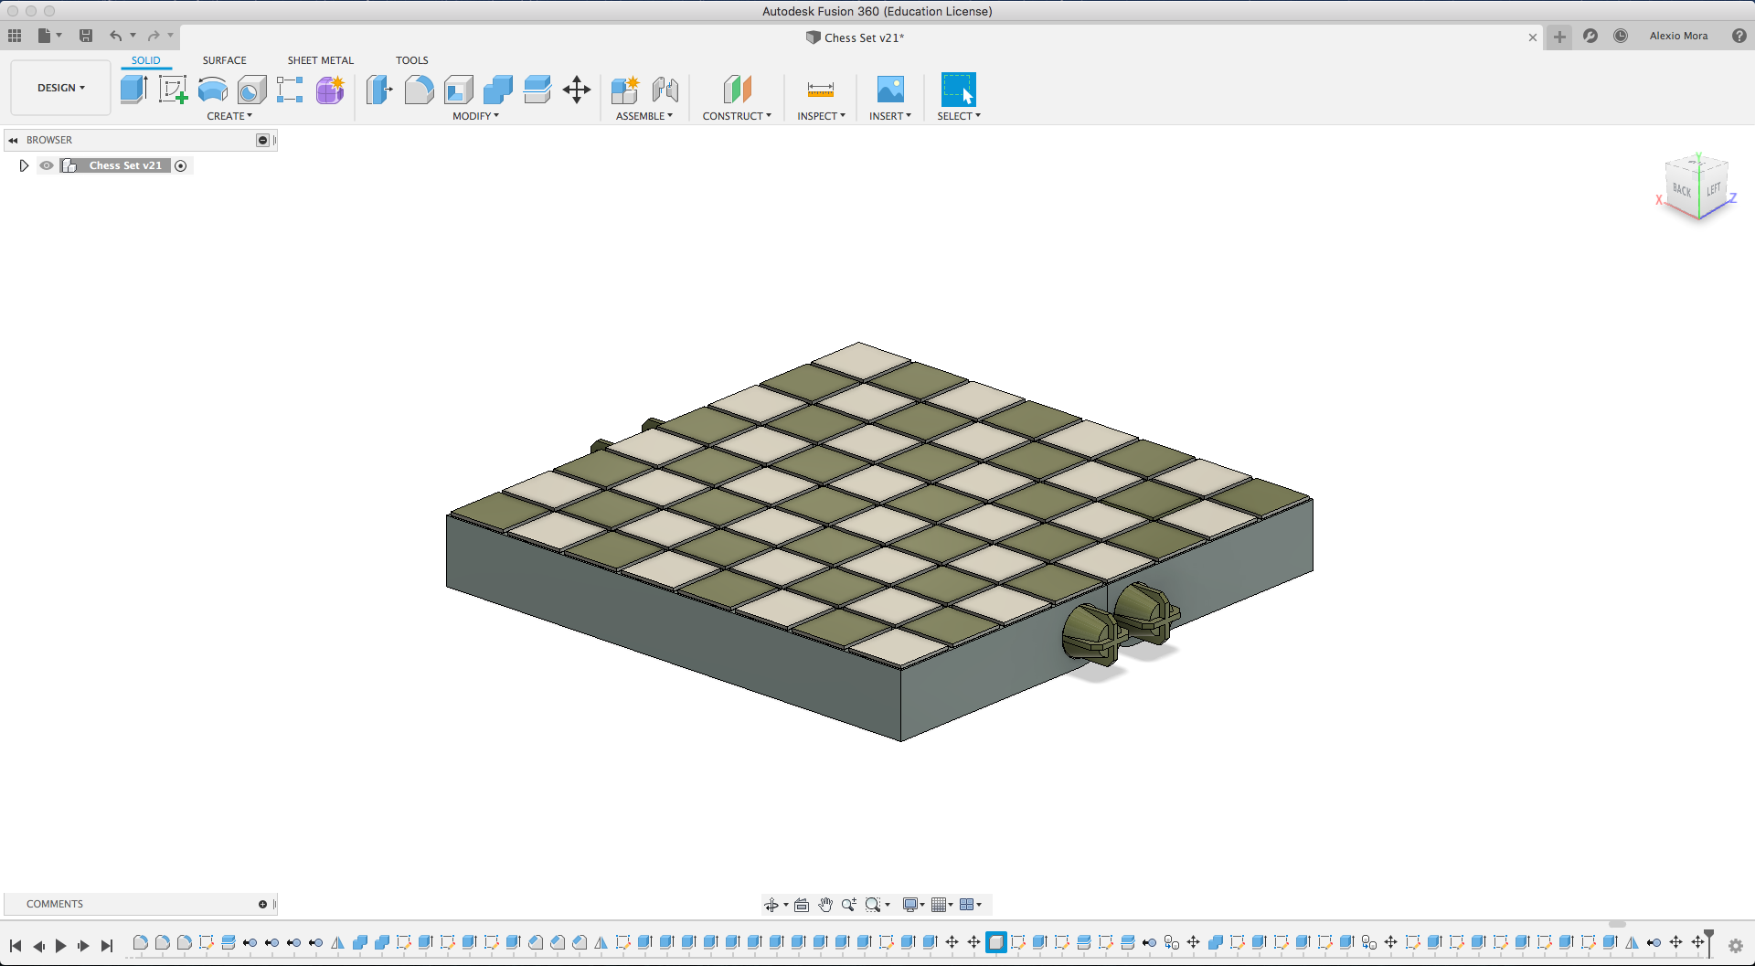Image resolution: width=1755 pixels, height=966 pixels.
Task: Click the Save icon
Action: [86, 36]
